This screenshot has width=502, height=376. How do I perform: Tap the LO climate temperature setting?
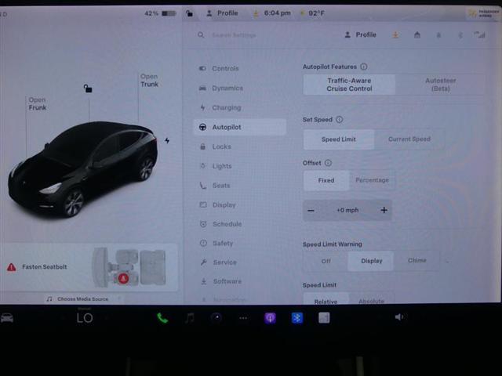point(85,318)
